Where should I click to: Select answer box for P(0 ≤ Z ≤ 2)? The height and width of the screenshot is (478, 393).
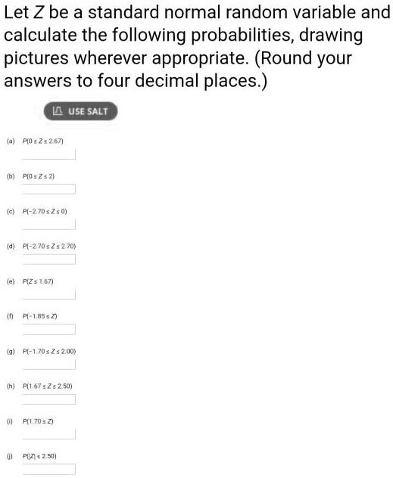pyautogui.click(x=48, y=189)
